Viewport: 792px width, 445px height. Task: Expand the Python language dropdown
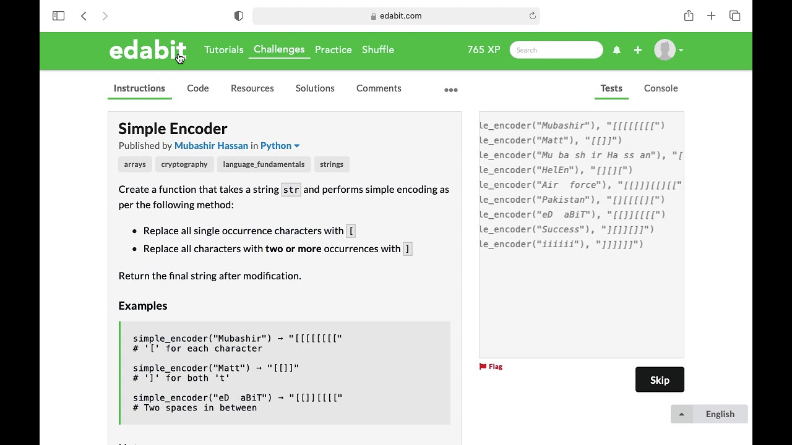pos(280,146)
